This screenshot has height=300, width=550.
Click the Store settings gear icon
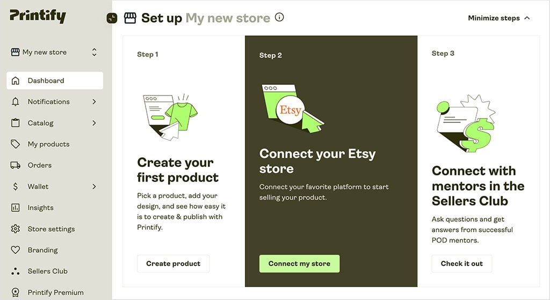(x=16, y=229)
